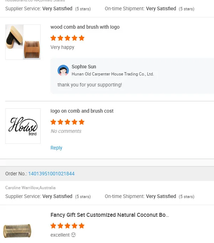Click the third star under the Fancy Gift Set title
214x243 pixels.
(x=67, y=226)
